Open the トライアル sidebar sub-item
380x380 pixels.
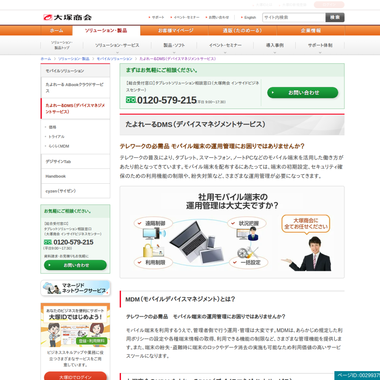56,137
